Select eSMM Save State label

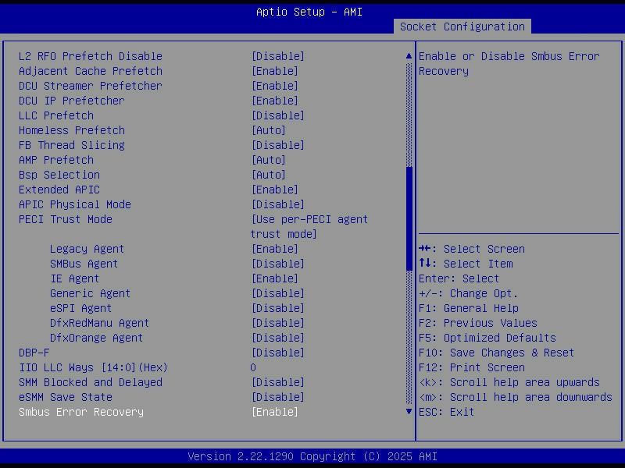(66, 397)
